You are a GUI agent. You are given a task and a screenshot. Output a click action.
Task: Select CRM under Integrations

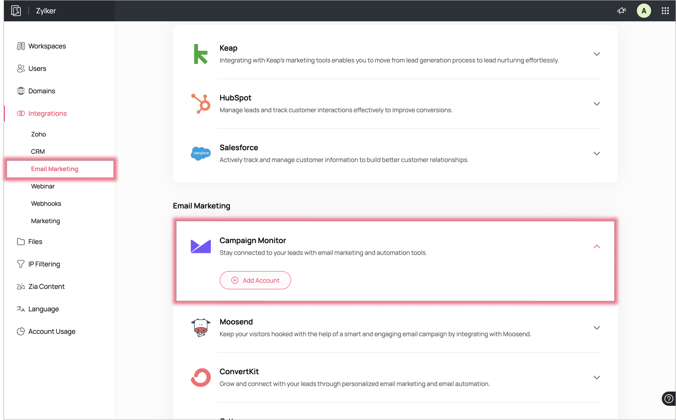coord(38,152)
